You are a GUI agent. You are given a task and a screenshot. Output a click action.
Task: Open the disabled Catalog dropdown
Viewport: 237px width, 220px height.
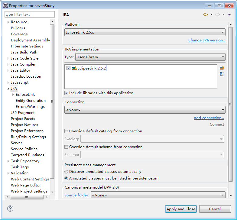(x=152, y=139)
